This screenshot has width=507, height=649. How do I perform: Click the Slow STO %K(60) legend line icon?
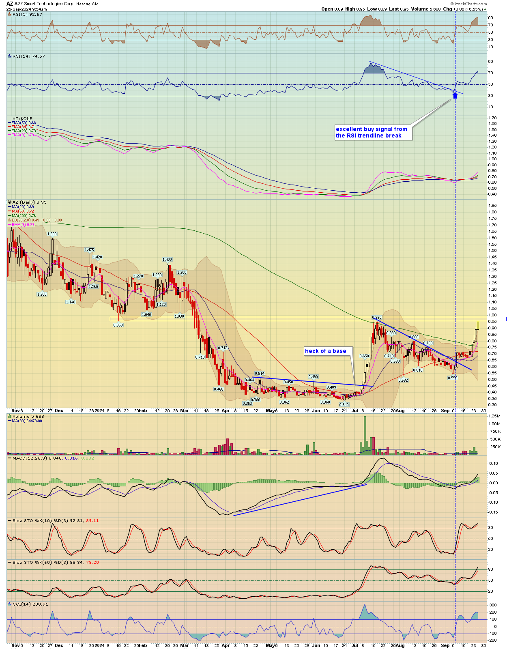(9, 562)
